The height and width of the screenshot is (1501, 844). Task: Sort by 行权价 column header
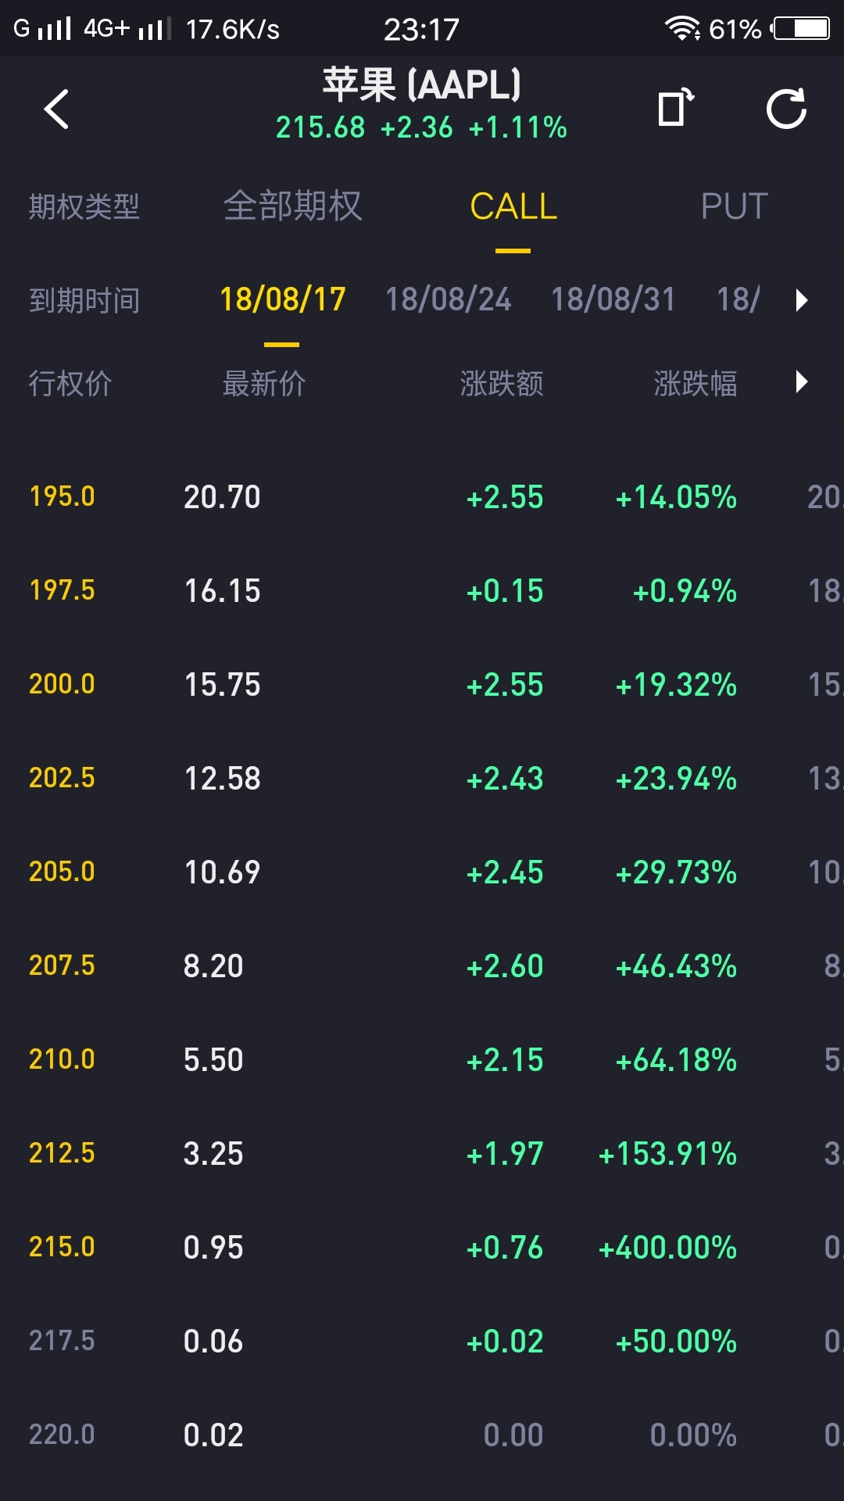click(x=70, y=384)
